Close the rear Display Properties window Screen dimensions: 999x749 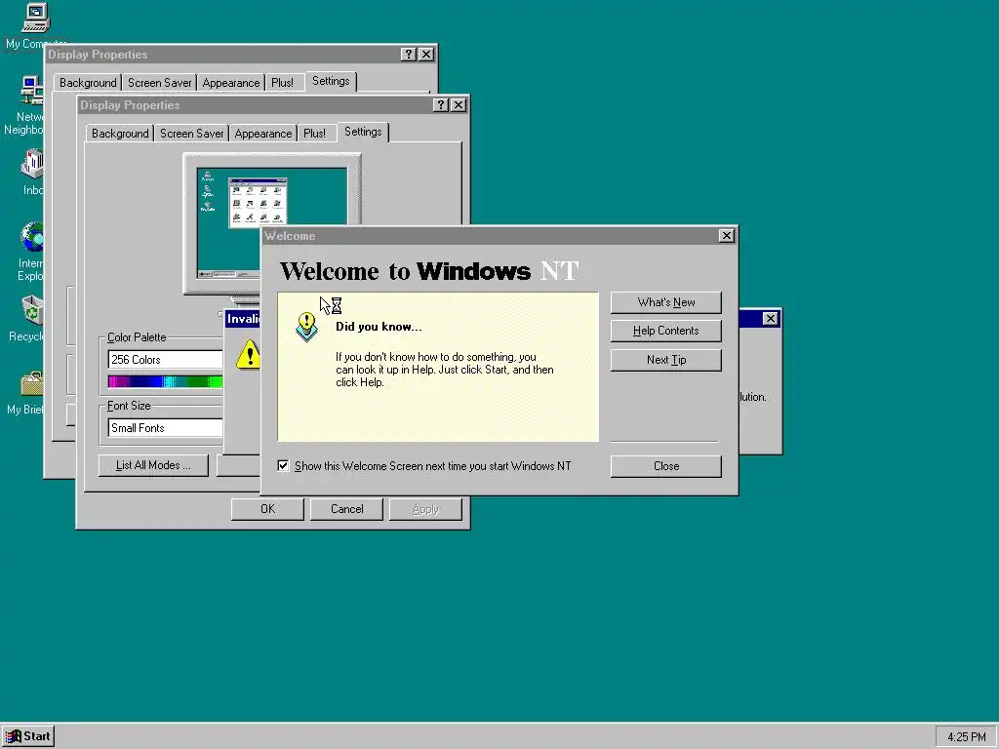tap(426, 55)
